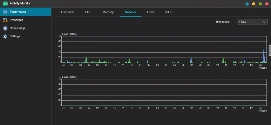Click the chevron in Time range box
271x125 pixels.
point(264,22)
